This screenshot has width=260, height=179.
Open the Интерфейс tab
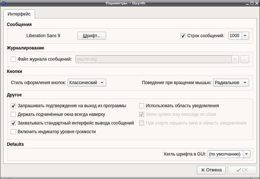pos(19,14)
